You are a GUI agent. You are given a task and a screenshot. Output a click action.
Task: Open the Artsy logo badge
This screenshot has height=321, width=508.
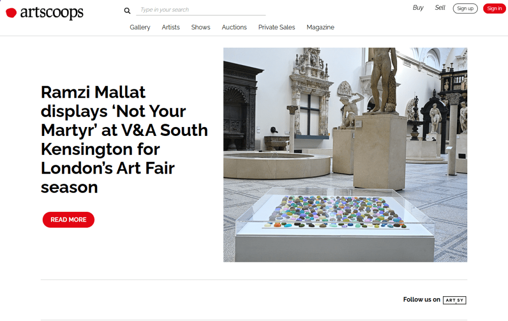click(x=454, y=300)
